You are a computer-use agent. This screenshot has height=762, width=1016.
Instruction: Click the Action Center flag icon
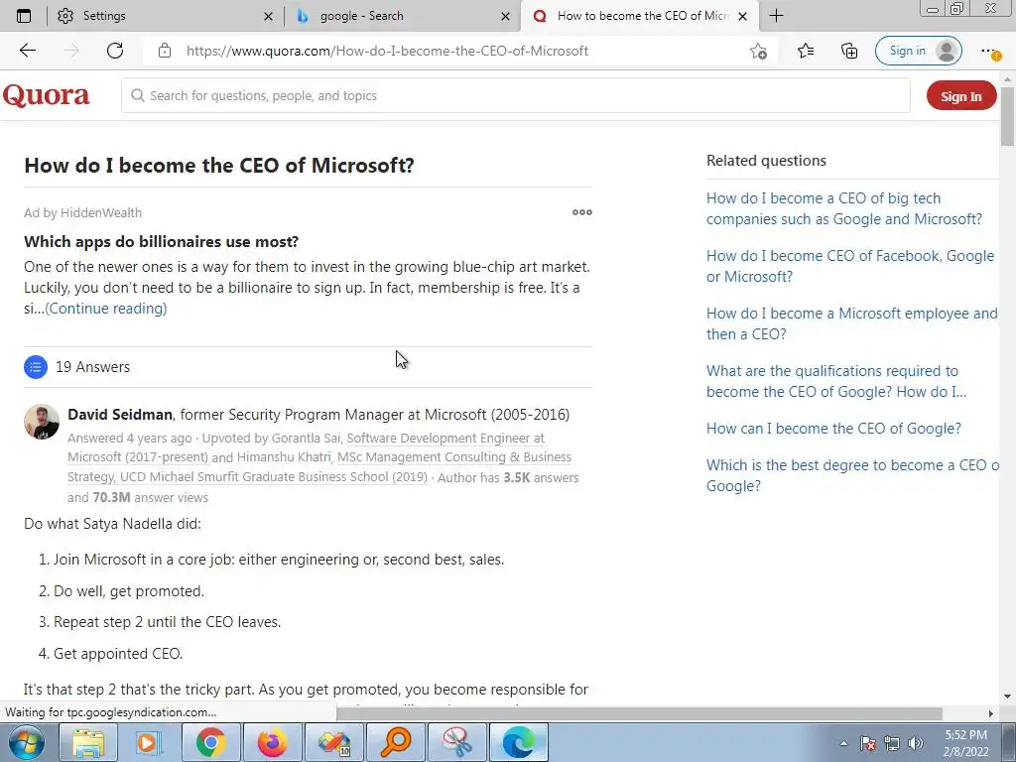coord(868,743)
